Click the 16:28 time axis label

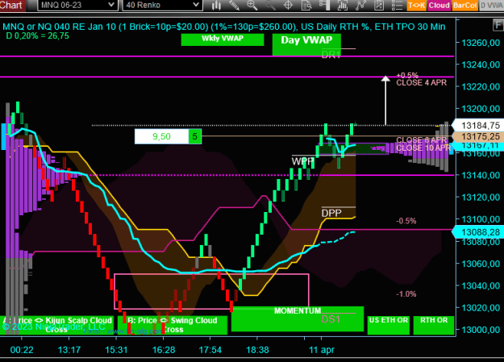(x=163, y=350)
